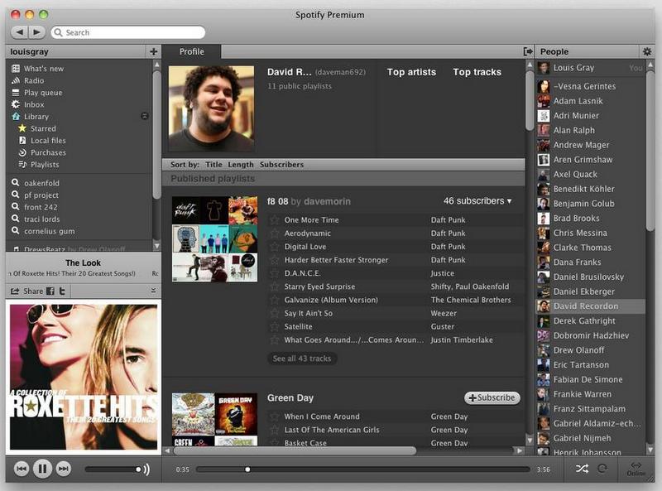Viewport: 662px width, 491px height.
Task: Pause the current track
Action: click(42, 469)
